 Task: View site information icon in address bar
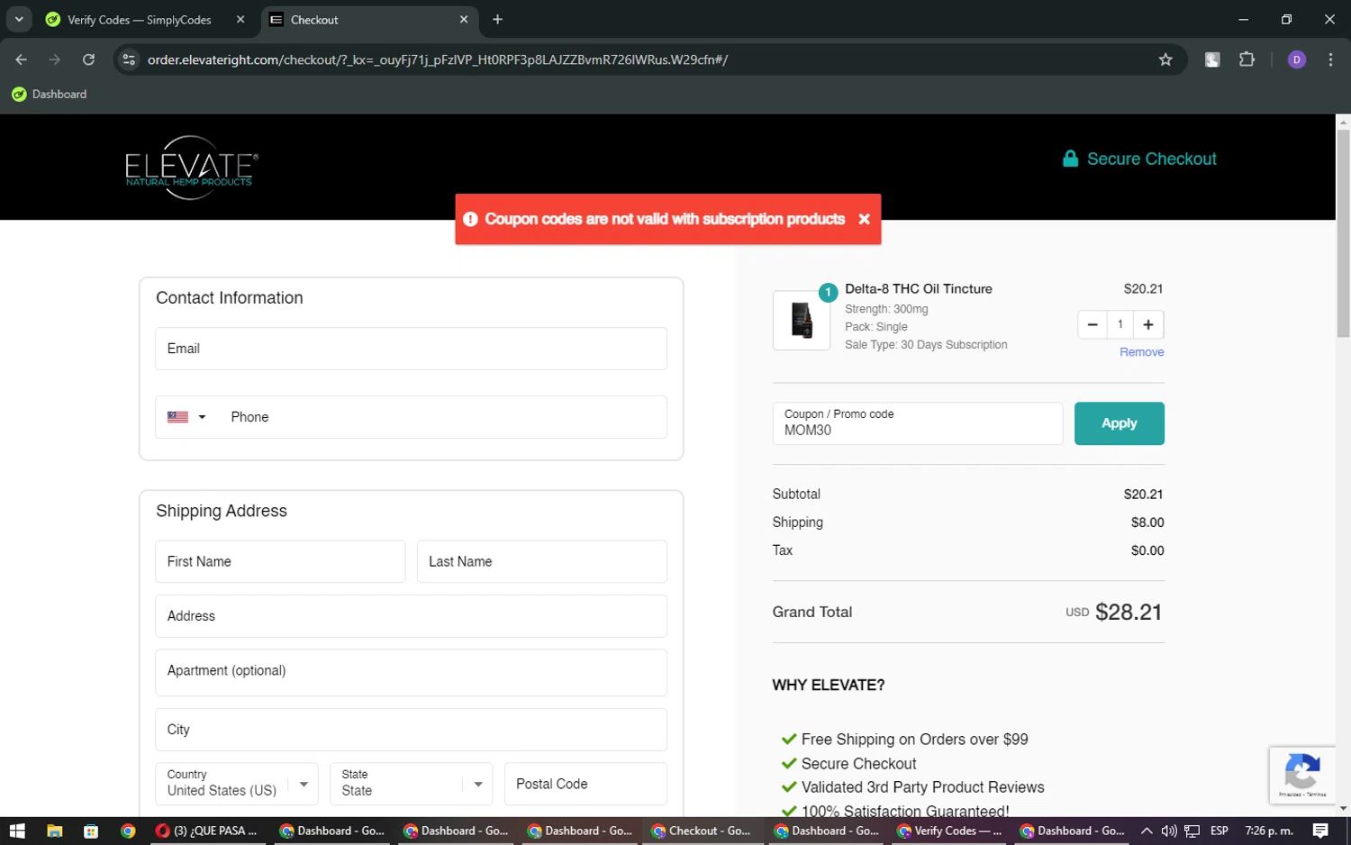point(129,59)
